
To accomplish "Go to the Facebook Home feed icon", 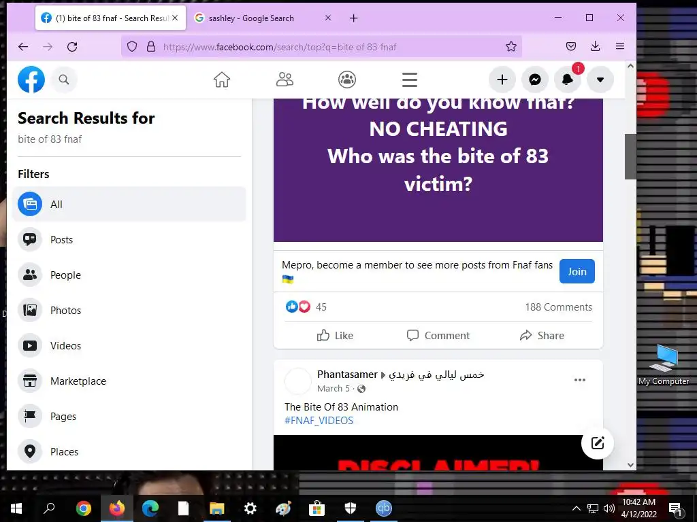I will pos(222,80).
